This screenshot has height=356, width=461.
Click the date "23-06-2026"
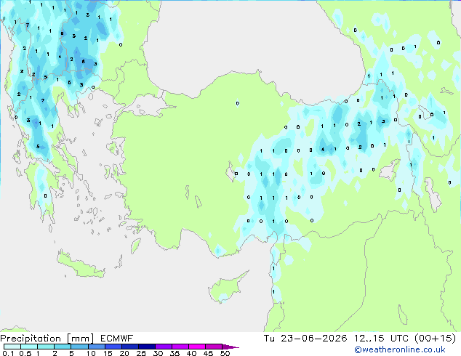tap(313, 339)
